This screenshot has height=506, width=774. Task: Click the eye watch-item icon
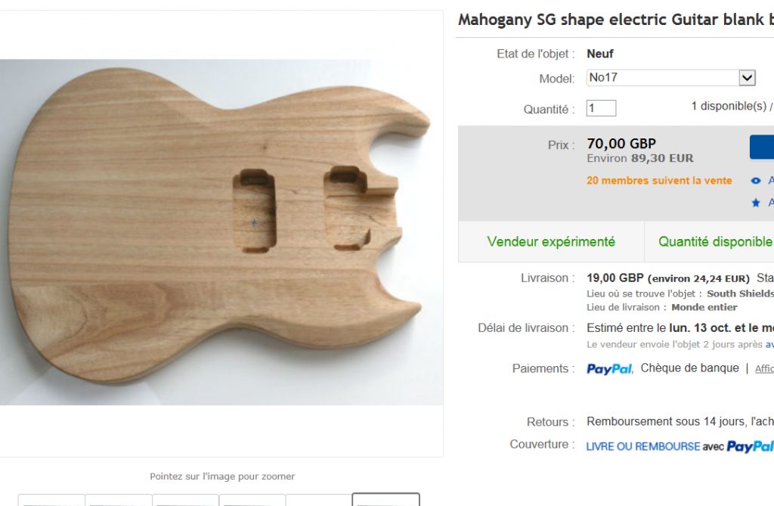tap(755, 181)
